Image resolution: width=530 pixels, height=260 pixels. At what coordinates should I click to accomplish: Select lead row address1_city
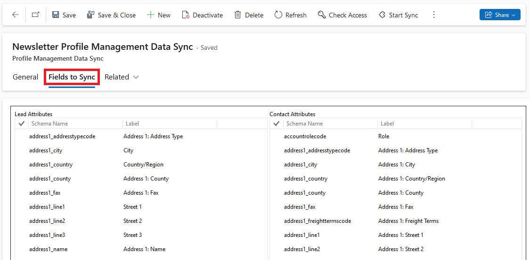pyautogui.click(x=141, y=150)
